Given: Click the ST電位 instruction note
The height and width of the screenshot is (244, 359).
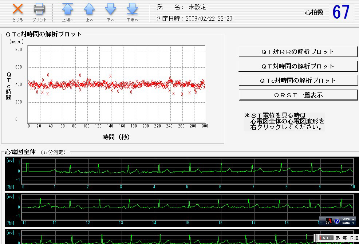Looking at the screenshot, I should click(x=284, y=121).
